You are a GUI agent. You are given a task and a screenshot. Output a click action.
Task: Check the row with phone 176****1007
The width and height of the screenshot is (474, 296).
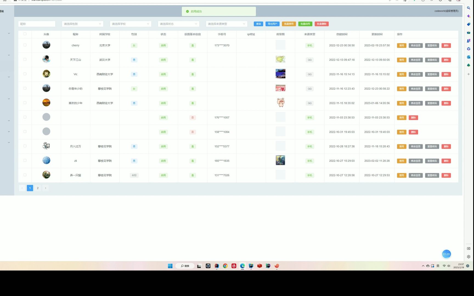tap(25, 117)
